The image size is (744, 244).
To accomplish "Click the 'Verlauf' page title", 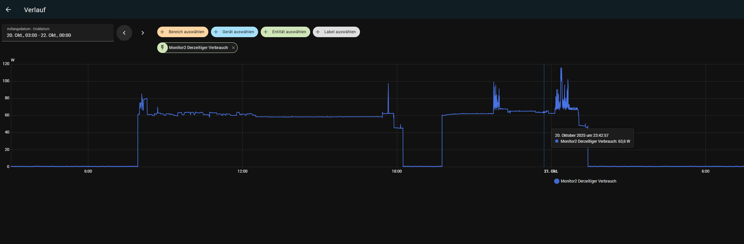I will point(35,10).
